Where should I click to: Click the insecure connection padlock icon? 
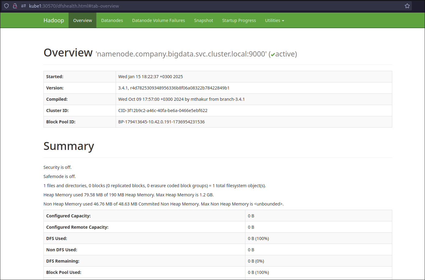click(15, 6)
